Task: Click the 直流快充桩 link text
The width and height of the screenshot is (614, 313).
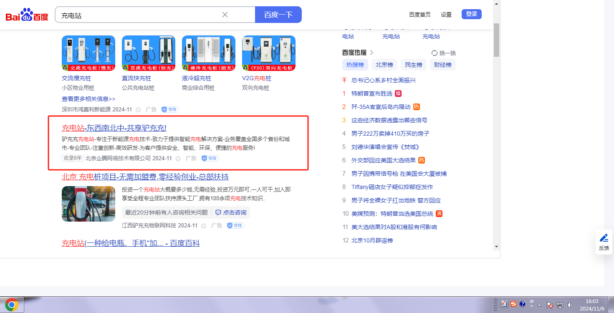Action: coord(136,78)
